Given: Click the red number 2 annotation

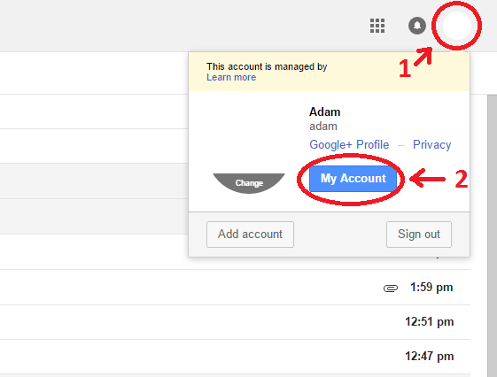Looking at the screenshot, I should coord(462,179).
